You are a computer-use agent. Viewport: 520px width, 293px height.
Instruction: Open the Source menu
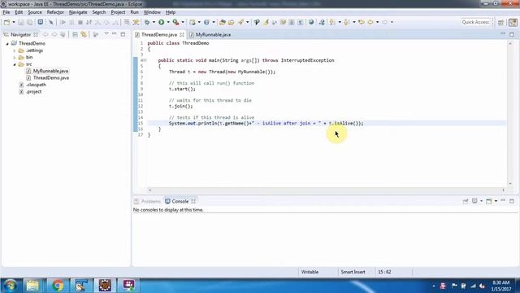pyautogui.click(x=35, y=12)
